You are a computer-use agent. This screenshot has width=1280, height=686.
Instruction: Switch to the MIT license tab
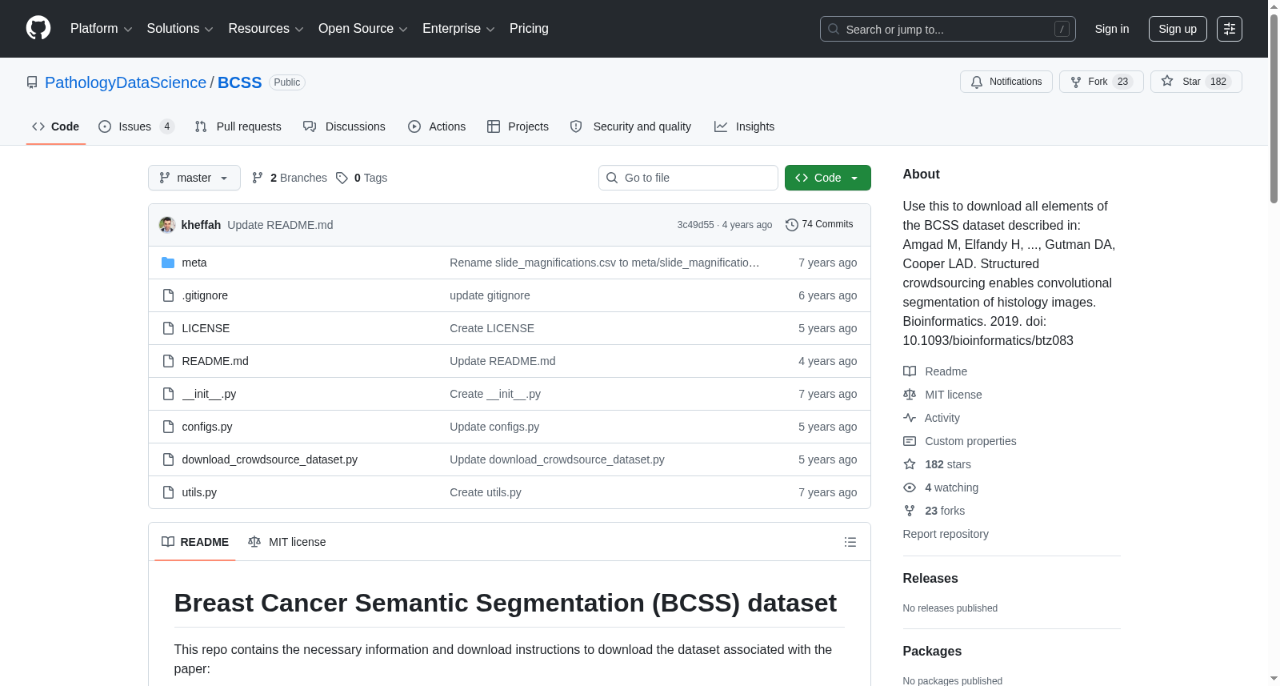click(287, 542)
